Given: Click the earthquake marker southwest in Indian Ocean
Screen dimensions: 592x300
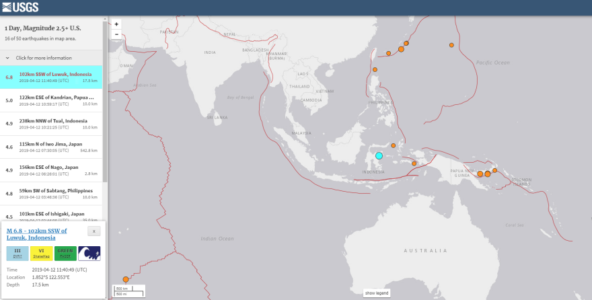Looking at the screenshot, I should (x=125, y=280).
